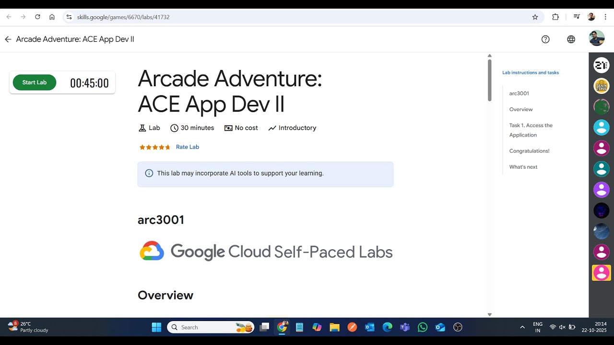Screen dimensions: 614x345
Task: Open the help question mark icon
Action: tap(545, 39)
